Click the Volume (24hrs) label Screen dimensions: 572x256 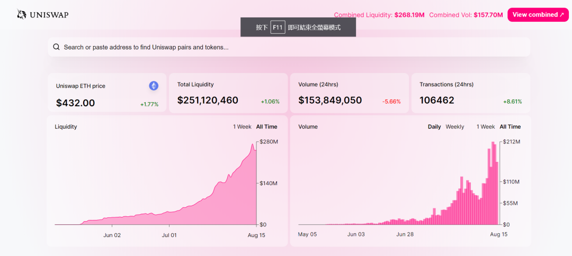click(318, 85)
